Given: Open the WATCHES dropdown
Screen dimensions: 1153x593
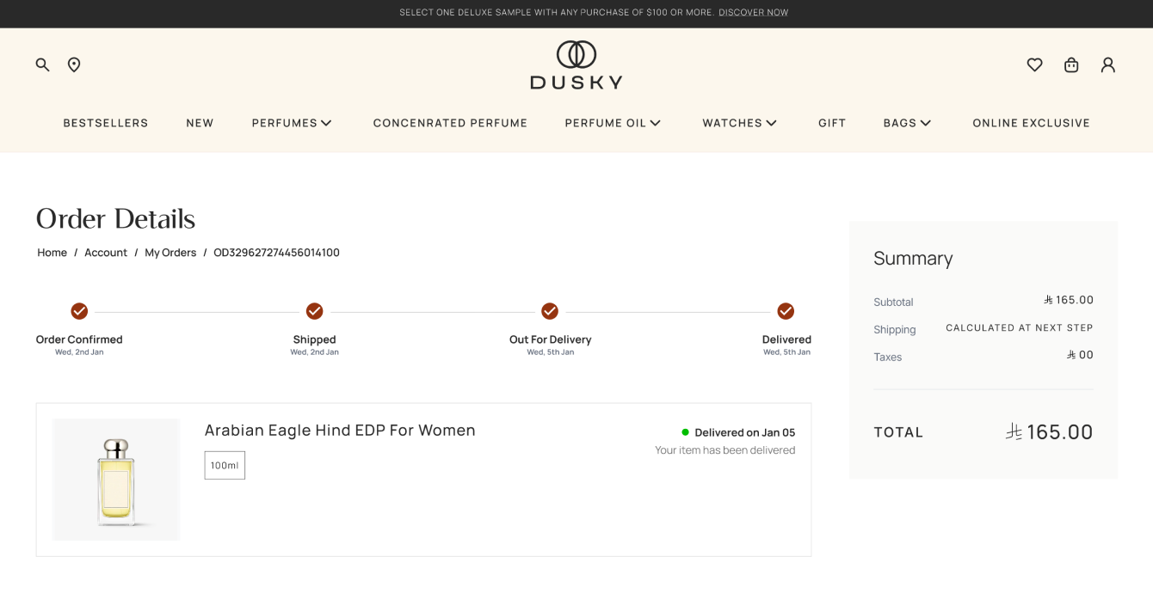Looking at the screenshot, I should tap(739, 123).
